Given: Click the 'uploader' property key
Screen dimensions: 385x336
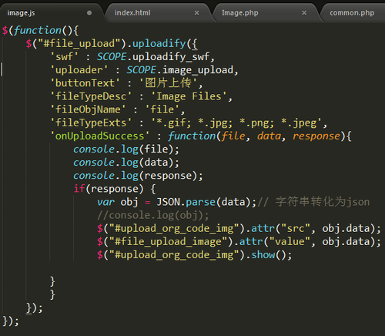Looking at the screenshot, I should 79,70.
